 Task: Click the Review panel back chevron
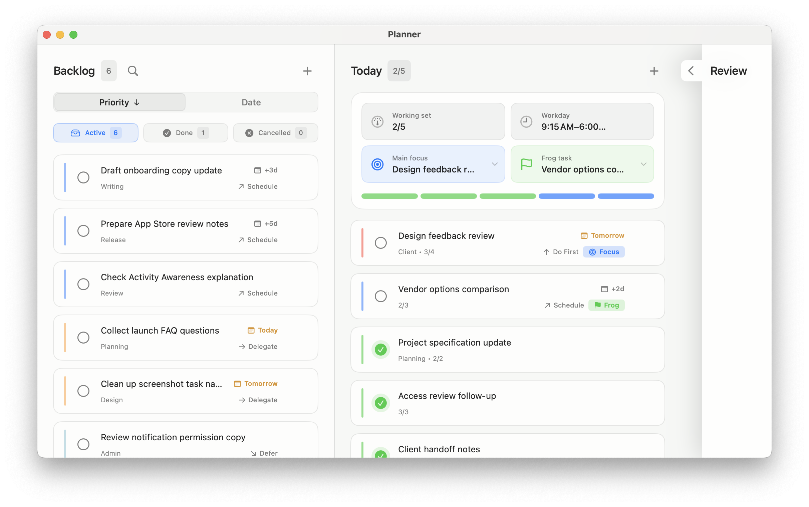click(x=691, y=71)
